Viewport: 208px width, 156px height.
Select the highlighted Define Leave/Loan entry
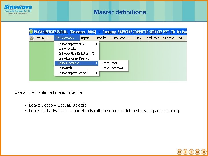76,63
